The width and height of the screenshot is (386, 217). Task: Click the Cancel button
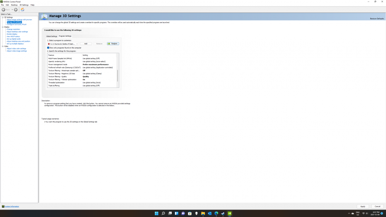tap(378, 207)
